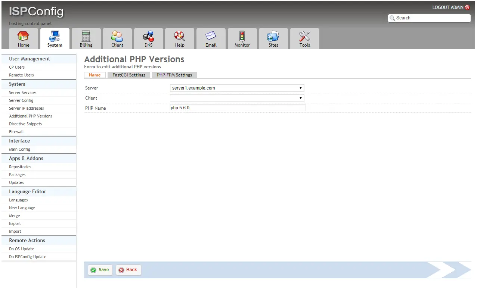
Task: Click the ISPConfig logo text
Action: 36,12
